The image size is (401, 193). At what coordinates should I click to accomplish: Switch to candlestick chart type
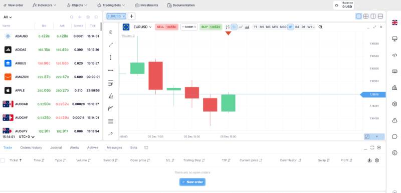(234, 27)
